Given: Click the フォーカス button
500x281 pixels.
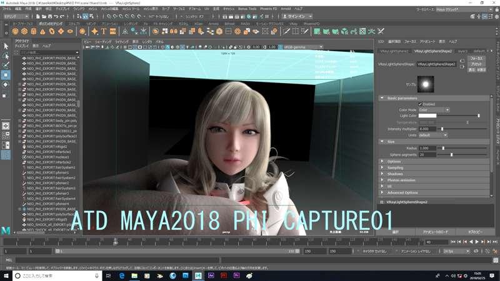Looking at the screenshot, I should (x=477, y=58).
